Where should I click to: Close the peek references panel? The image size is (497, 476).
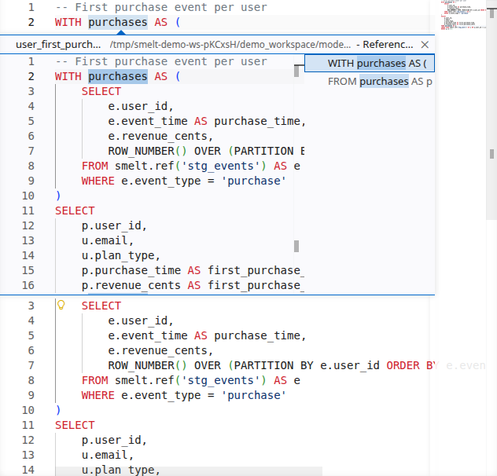tap(425, 45)
